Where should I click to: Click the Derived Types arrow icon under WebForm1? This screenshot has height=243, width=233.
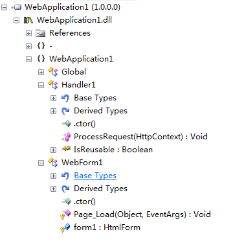click(x=65, y=189)
